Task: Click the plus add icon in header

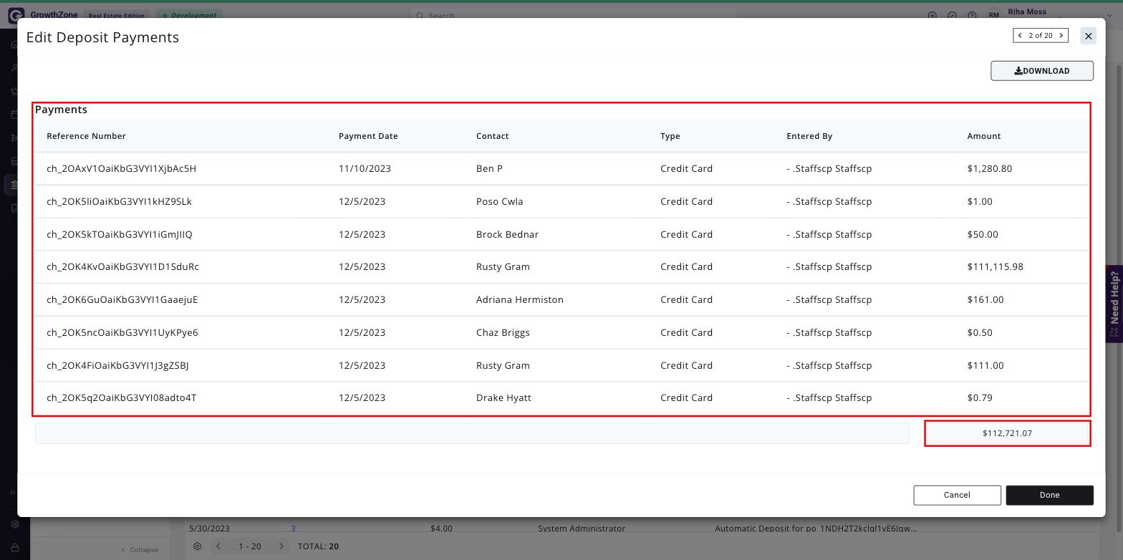Action: point(932,15)
